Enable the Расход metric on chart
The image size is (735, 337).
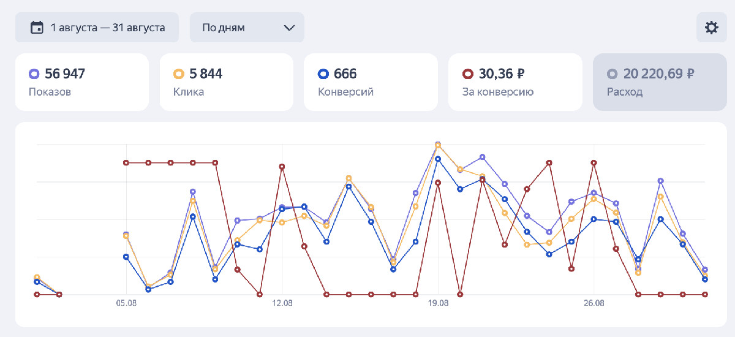click(x=660, y=82)
